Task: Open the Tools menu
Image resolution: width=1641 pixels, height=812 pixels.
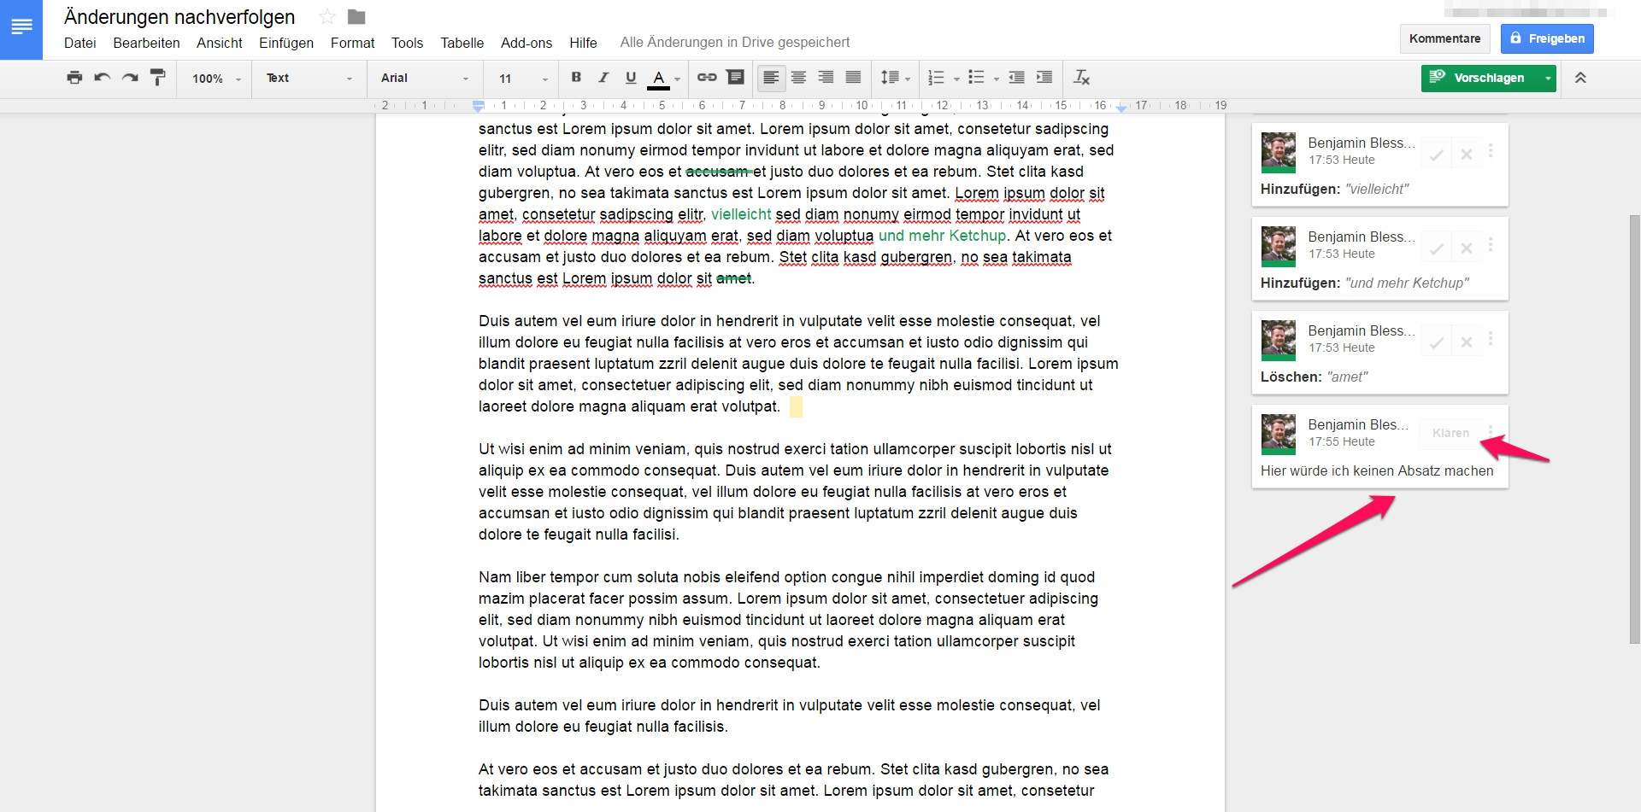Action: tap(407, 43)
